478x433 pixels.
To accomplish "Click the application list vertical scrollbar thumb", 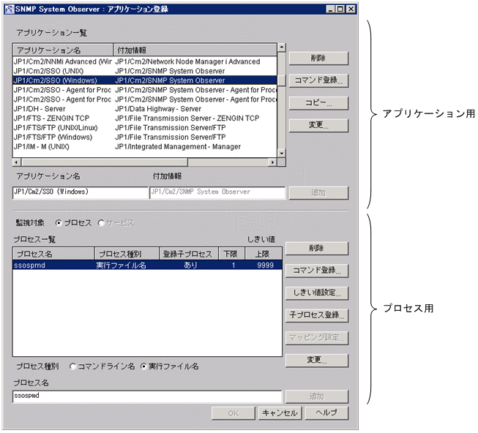I will coord(282,80).
